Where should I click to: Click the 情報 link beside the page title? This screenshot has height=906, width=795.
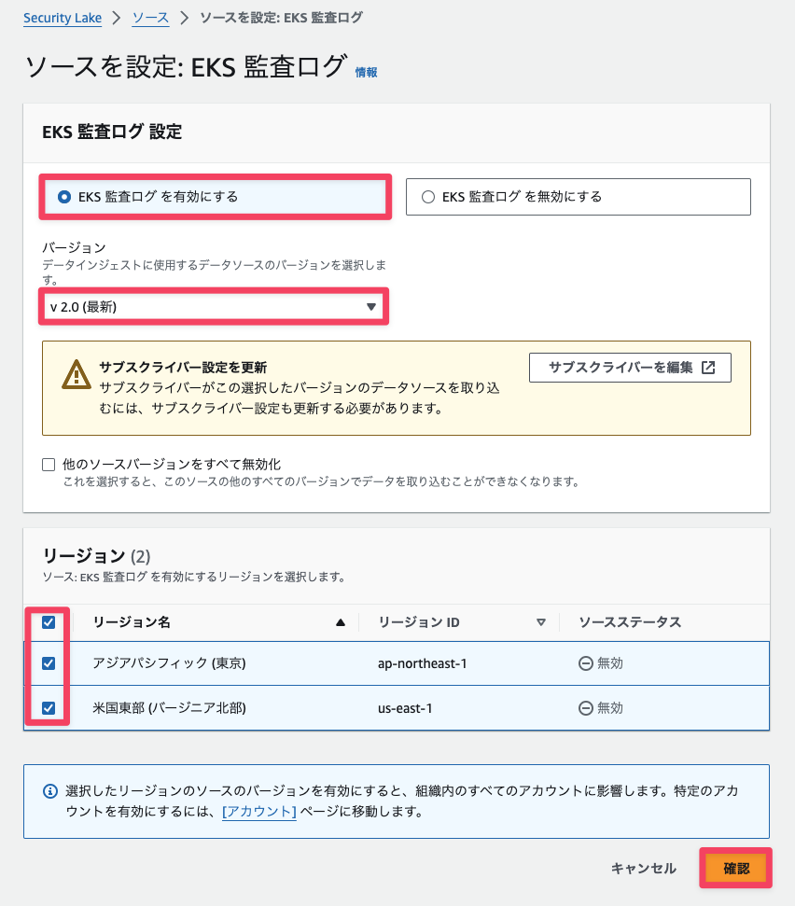366,72
